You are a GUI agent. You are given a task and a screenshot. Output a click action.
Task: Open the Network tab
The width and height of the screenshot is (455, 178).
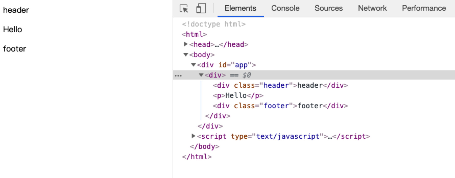(x=372, y=8)
